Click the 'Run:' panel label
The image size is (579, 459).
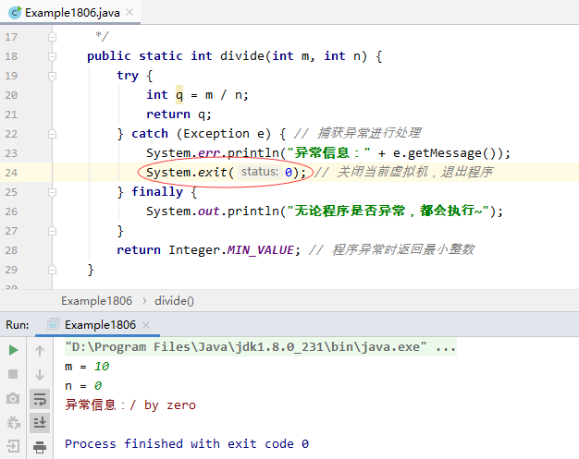pyautogui.click(x=17, y=325)
